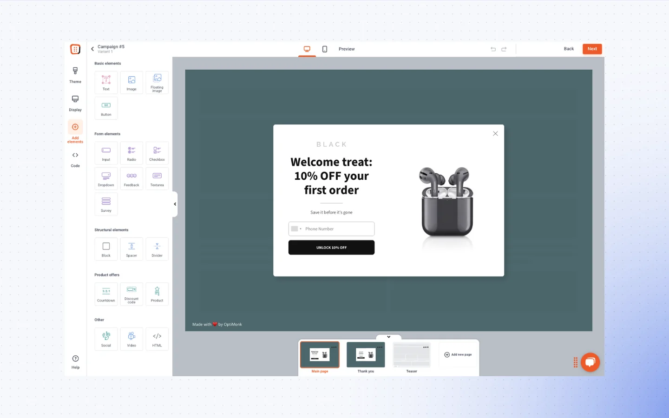Open the live chat bubble
The height and width of the screenshot is (418, 669).
(x=590, y=362)
